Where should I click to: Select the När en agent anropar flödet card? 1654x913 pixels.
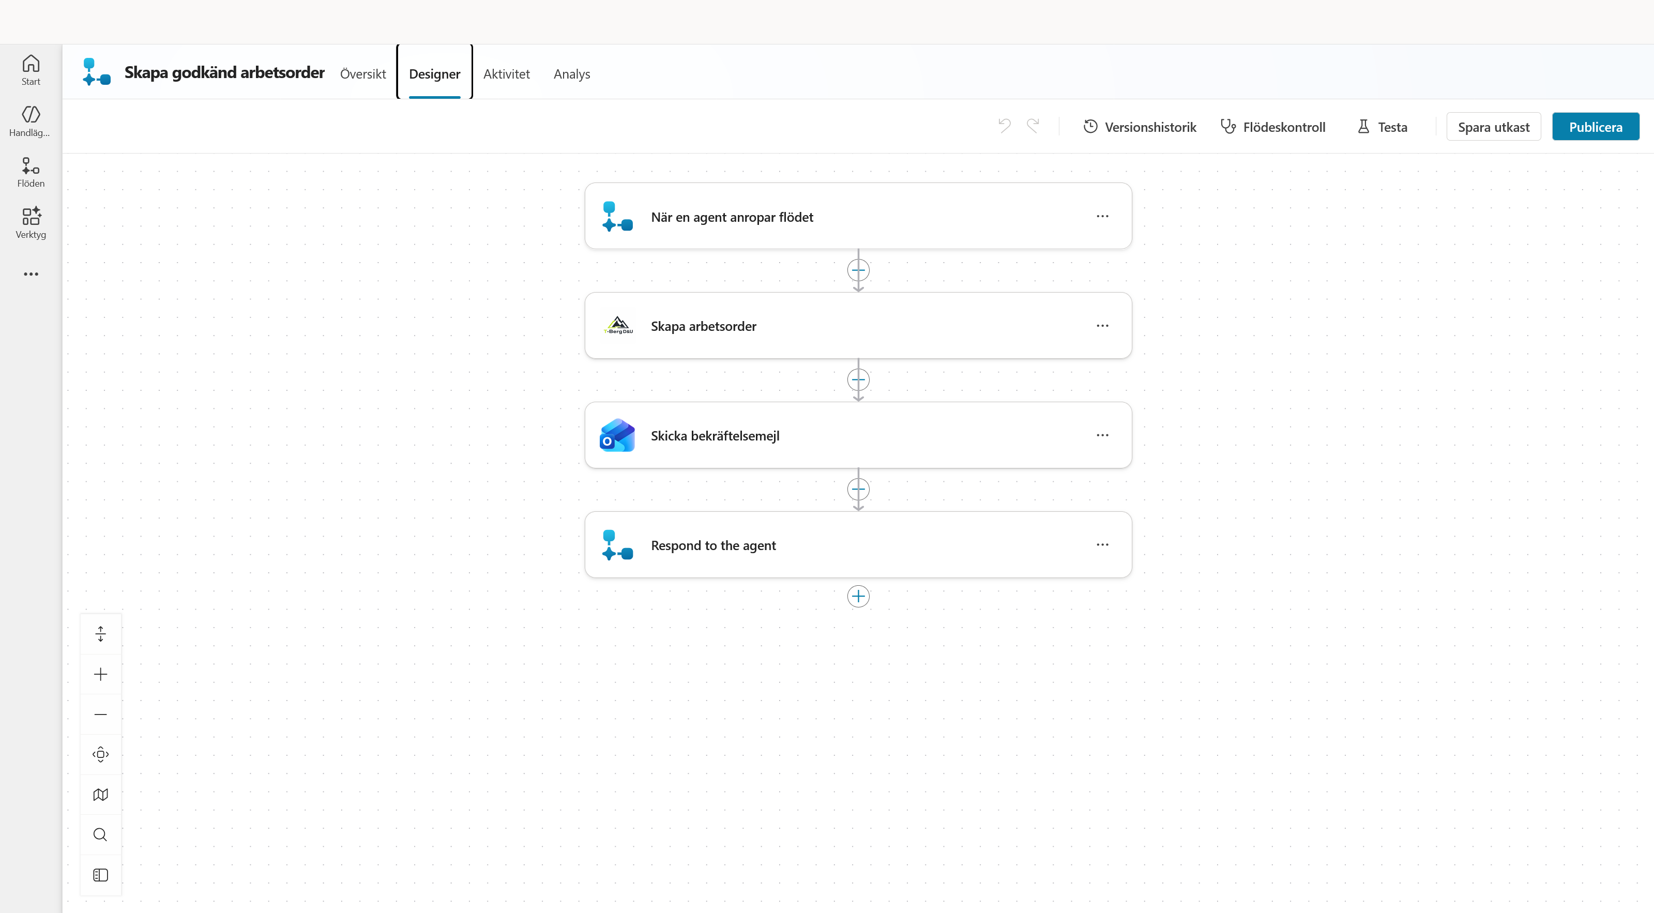coord(858,217)
